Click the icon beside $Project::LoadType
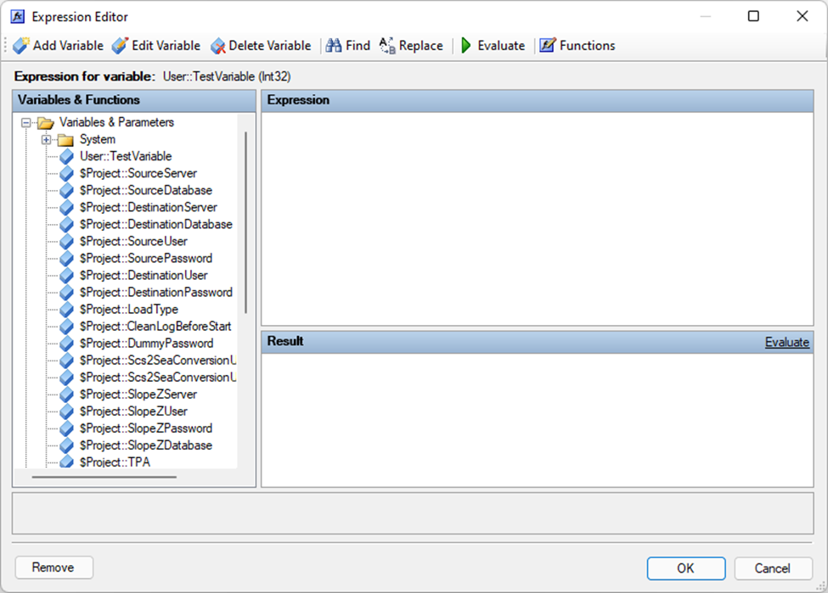This screenshot has height=593, width=828. (66, 309)
